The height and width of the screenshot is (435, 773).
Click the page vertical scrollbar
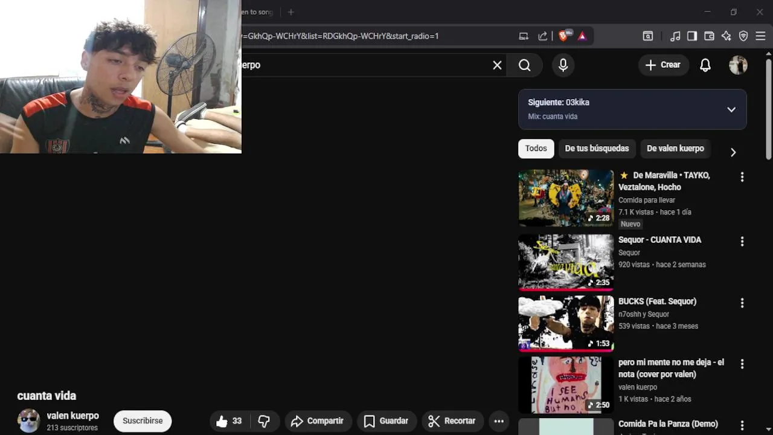coord(768,109)
